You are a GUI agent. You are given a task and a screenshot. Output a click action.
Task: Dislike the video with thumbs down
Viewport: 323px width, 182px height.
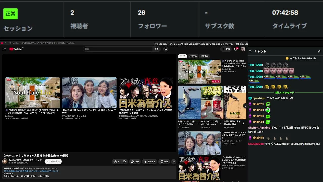[124, 162]
